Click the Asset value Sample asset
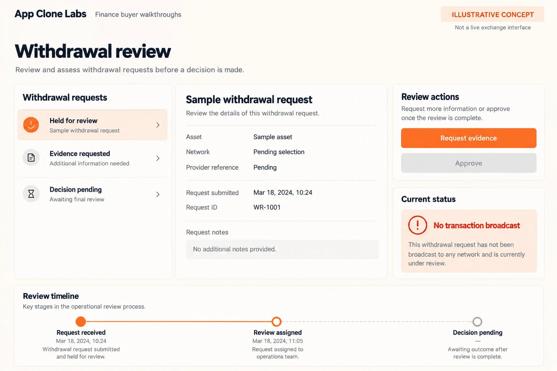Image resolution: width=557 pixels, height=371 pixels. click(273, 137)
